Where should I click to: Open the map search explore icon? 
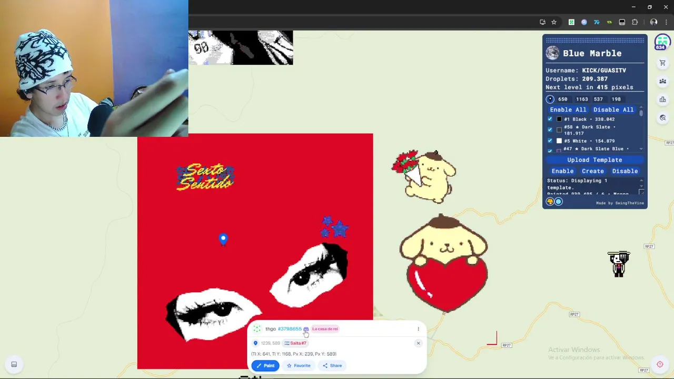[662, 117]
